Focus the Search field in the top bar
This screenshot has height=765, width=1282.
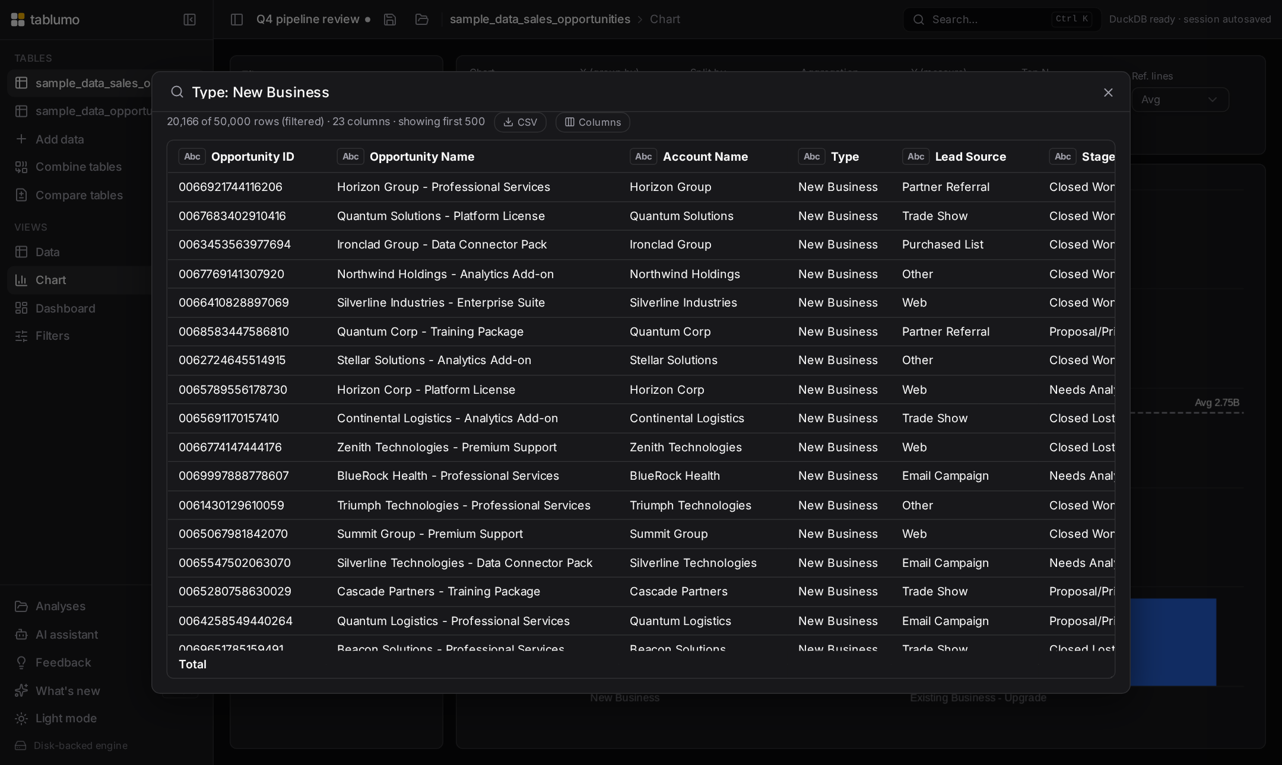tap(1002, 20)
